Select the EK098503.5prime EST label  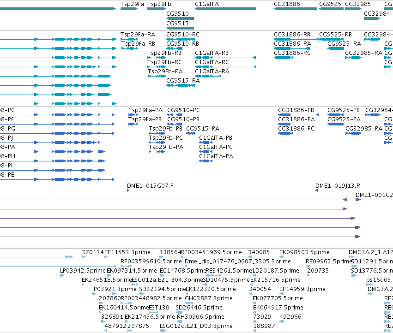(304, 252)
